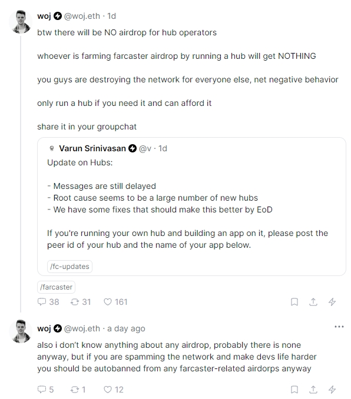Click lightning icon on second cast

coord(332,390)
